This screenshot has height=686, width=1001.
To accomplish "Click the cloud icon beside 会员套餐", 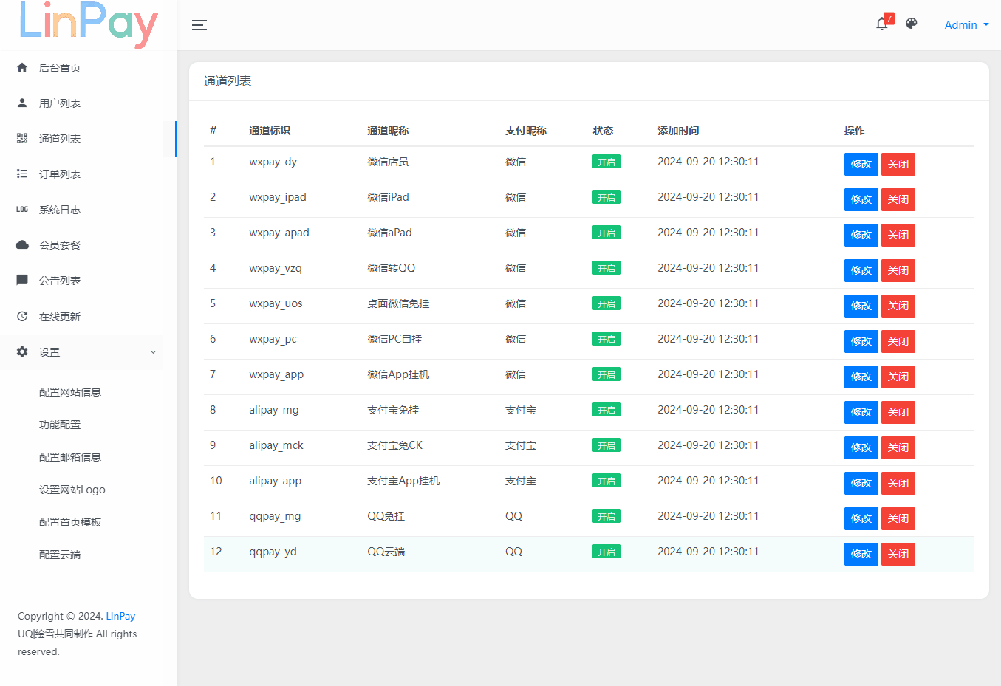I will (22, 244).
